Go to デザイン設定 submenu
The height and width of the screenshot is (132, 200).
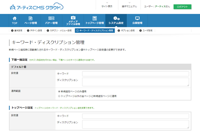coord(36,31)
